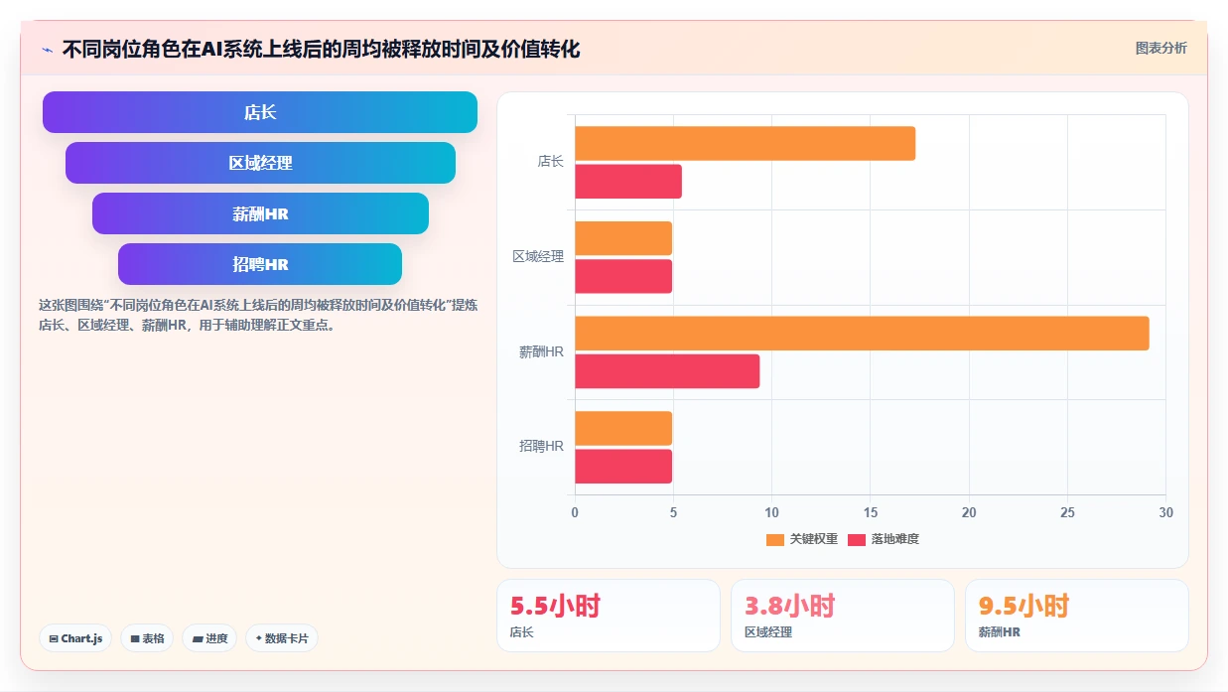Click the red 店长 落地难度 bar

(628, 182)
